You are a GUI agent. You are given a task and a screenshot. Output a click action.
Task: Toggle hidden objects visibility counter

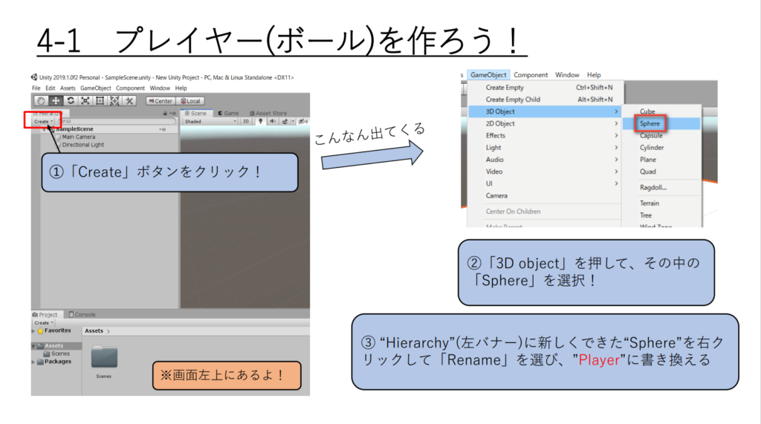click(303, 121)
